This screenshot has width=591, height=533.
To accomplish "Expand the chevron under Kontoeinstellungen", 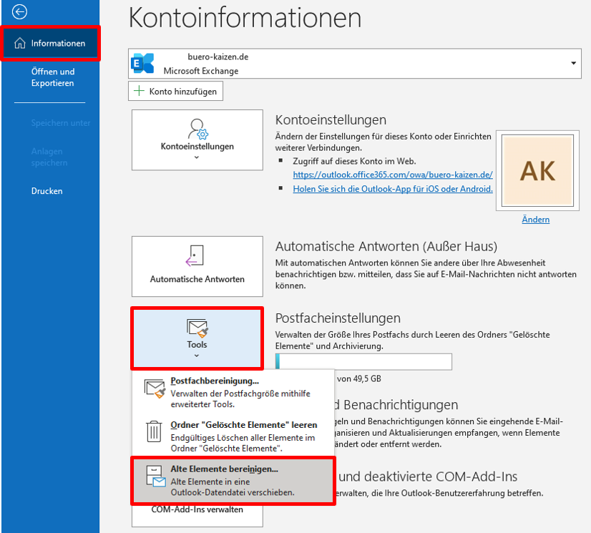I will (196, 157).
